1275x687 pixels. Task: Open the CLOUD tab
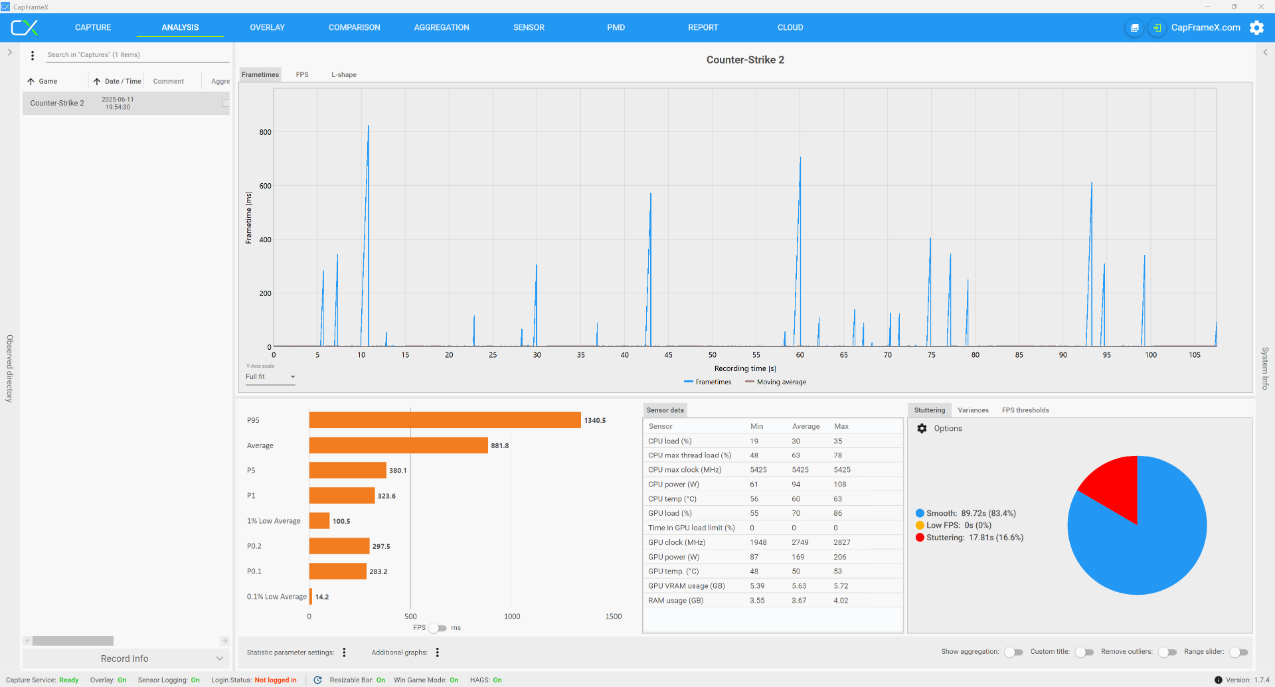[x=790, y=28]
